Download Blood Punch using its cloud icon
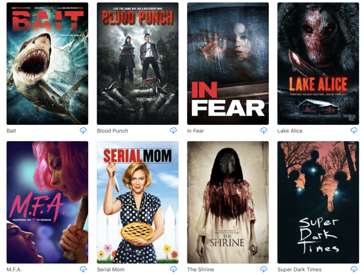The image size is (364, 275). coord(173,130)
